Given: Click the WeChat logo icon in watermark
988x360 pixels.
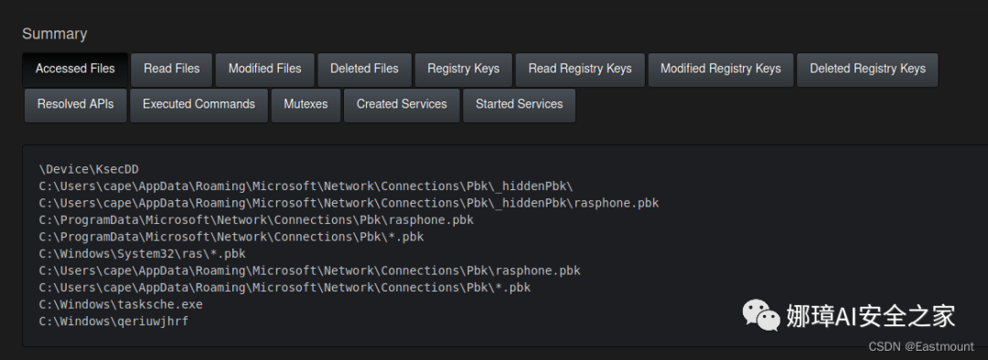Looking at the screenshot, I should point(761,314).
